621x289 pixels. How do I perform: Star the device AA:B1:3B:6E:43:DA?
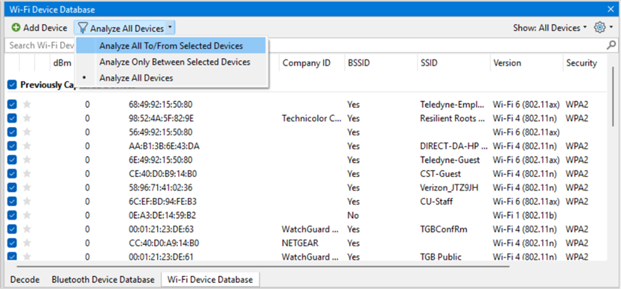coord(27,146)
